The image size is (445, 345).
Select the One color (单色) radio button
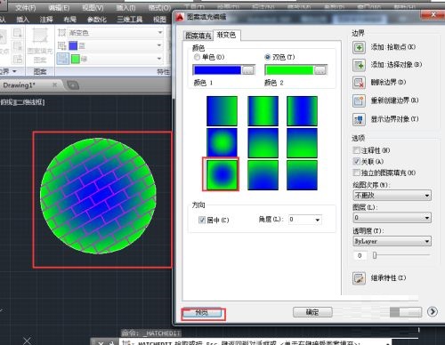(197, 57)
